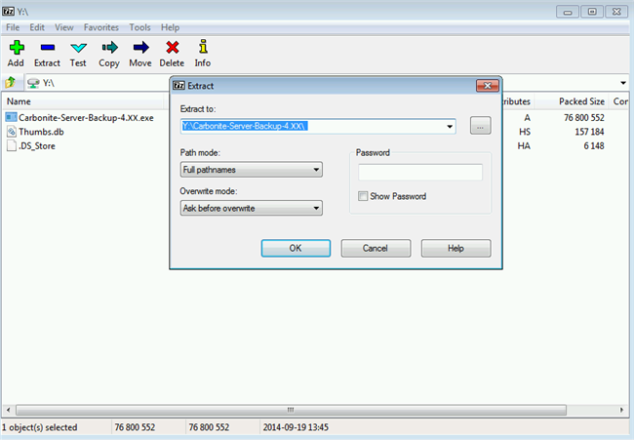Maximize the 7-Zip main window
Viewport: 634px width, 440px height.
[592, 12]
